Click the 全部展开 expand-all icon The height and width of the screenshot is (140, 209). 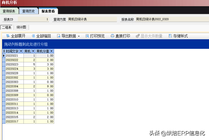tap(8, 36)
